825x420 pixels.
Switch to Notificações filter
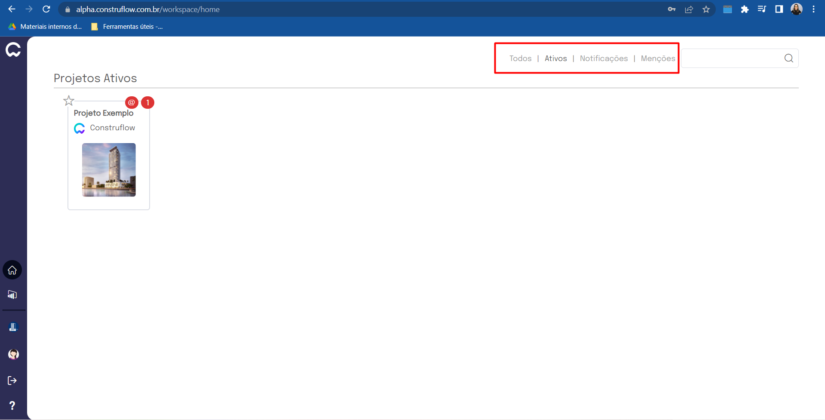pos(604,58)
